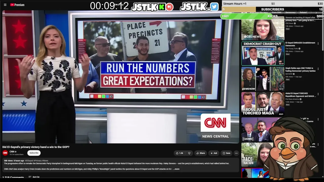Screen dimensions: 324x182
Task: Open 'Stevens on backing El-Sayed' video title
Action: 300,19
